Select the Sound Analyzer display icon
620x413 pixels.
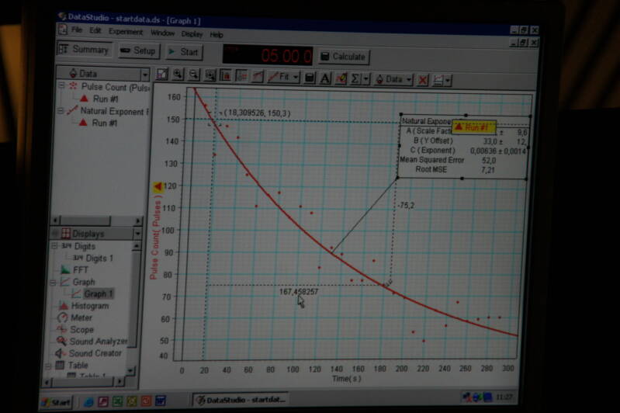point(61,341)
